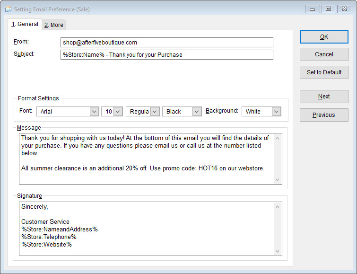Go back with the Previous button
The width and height of the screenshot is (357, 274).
point(324,115)
